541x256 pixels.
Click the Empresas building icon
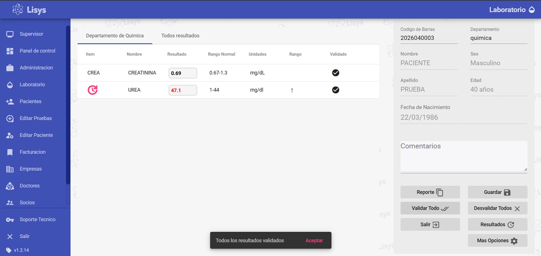[10, 169]
